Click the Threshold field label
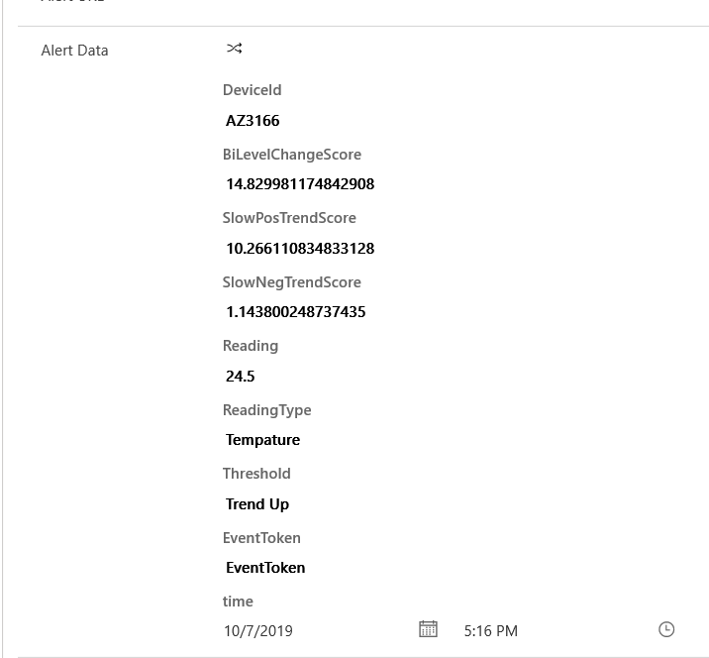The height and width of the screenshot is (658, 709). (256, 474)
